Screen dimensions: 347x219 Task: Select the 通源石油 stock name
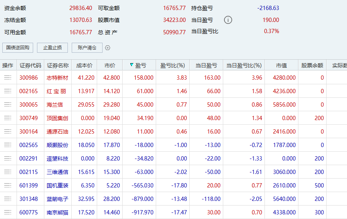pos(57,132)
